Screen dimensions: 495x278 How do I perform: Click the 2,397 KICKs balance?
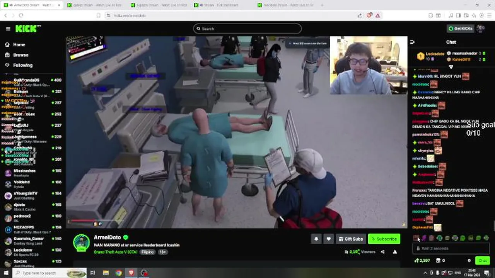point(422,261)
